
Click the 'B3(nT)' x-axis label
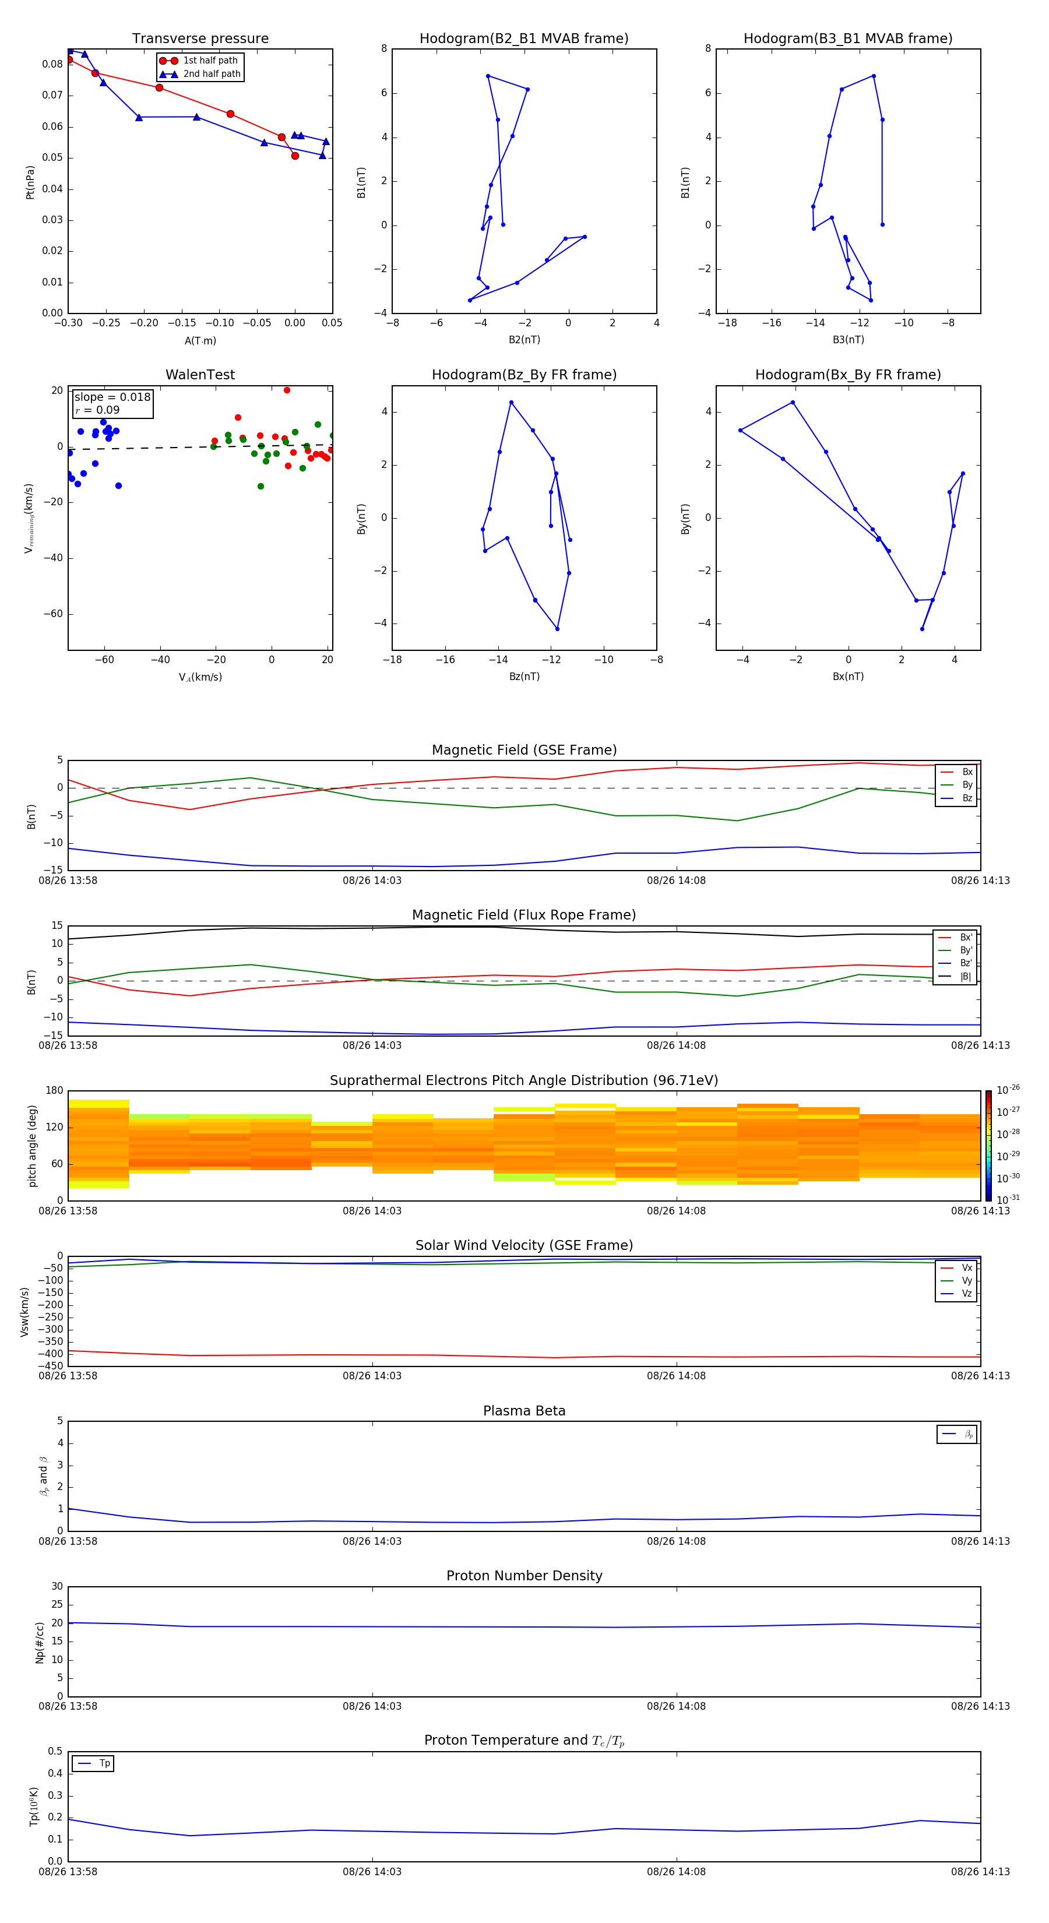pyautogui.click(x=848, y=340)
